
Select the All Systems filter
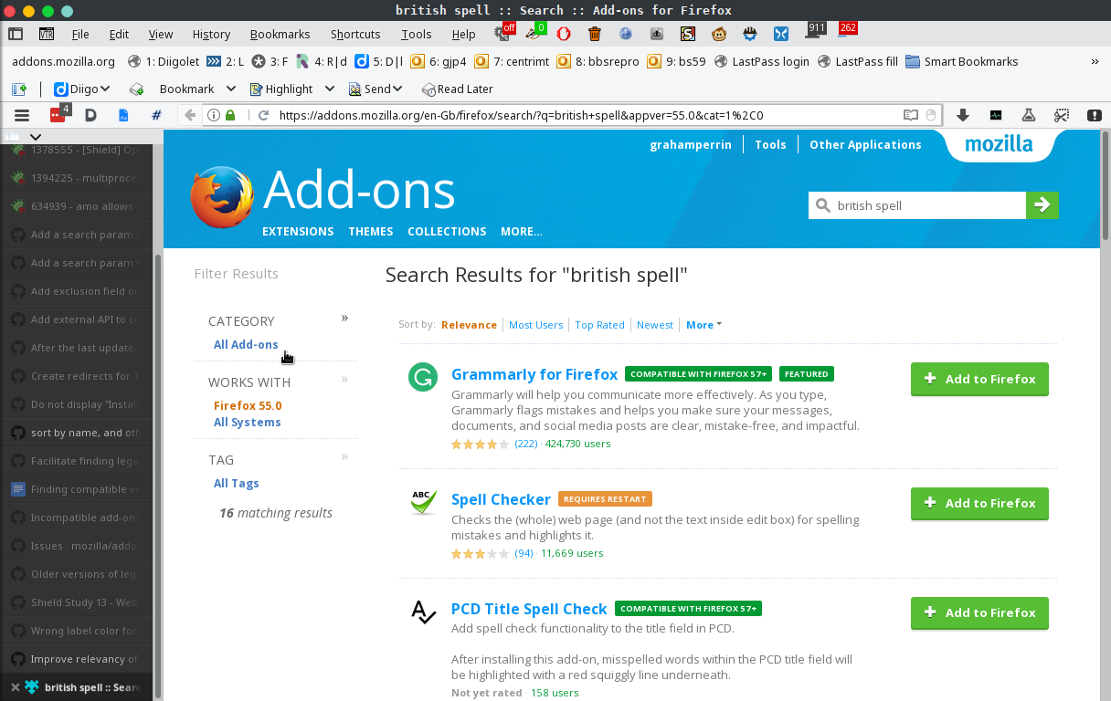[x=247, y=423]
